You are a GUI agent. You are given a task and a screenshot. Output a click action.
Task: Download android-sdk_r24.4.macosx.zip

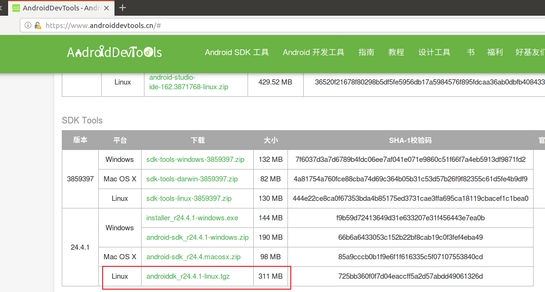click(x=193, y=256)
